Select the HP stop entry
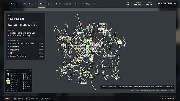The height and width of the screenshot is (101, 180). coord(26,53)
